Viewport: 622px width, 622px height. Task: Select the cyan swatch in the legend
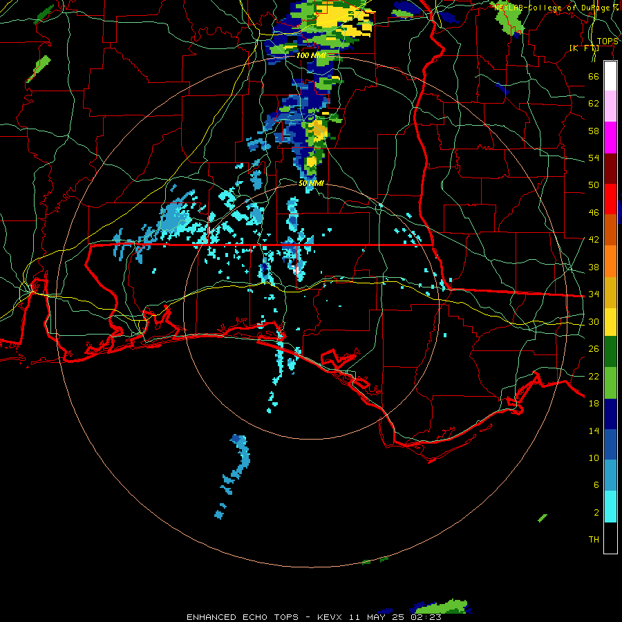coord(610,507)
